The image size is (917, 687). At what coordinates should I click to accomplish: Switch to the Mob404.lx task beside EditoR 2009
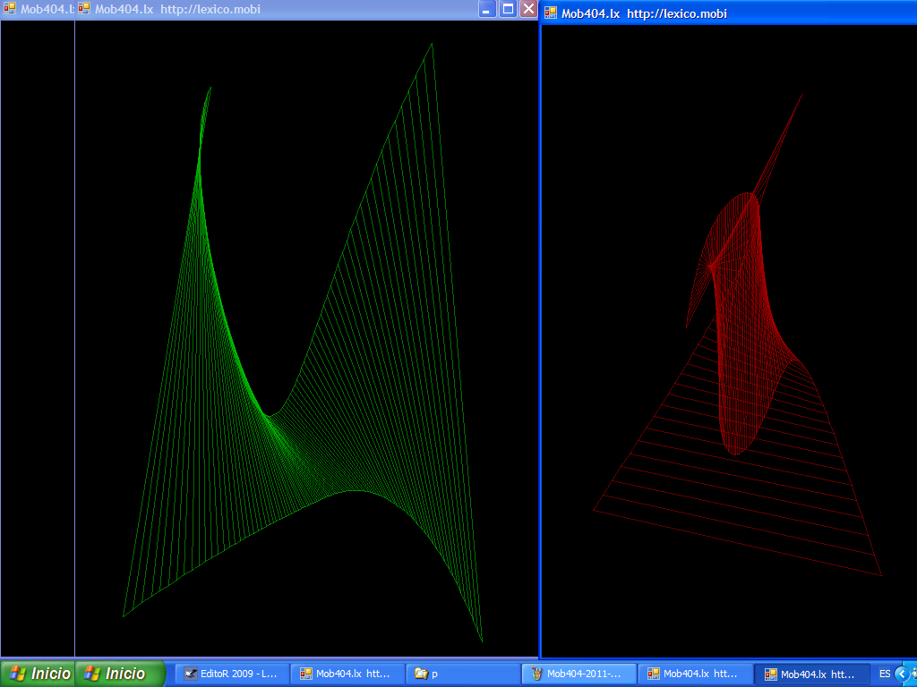(x=347, y=674)
